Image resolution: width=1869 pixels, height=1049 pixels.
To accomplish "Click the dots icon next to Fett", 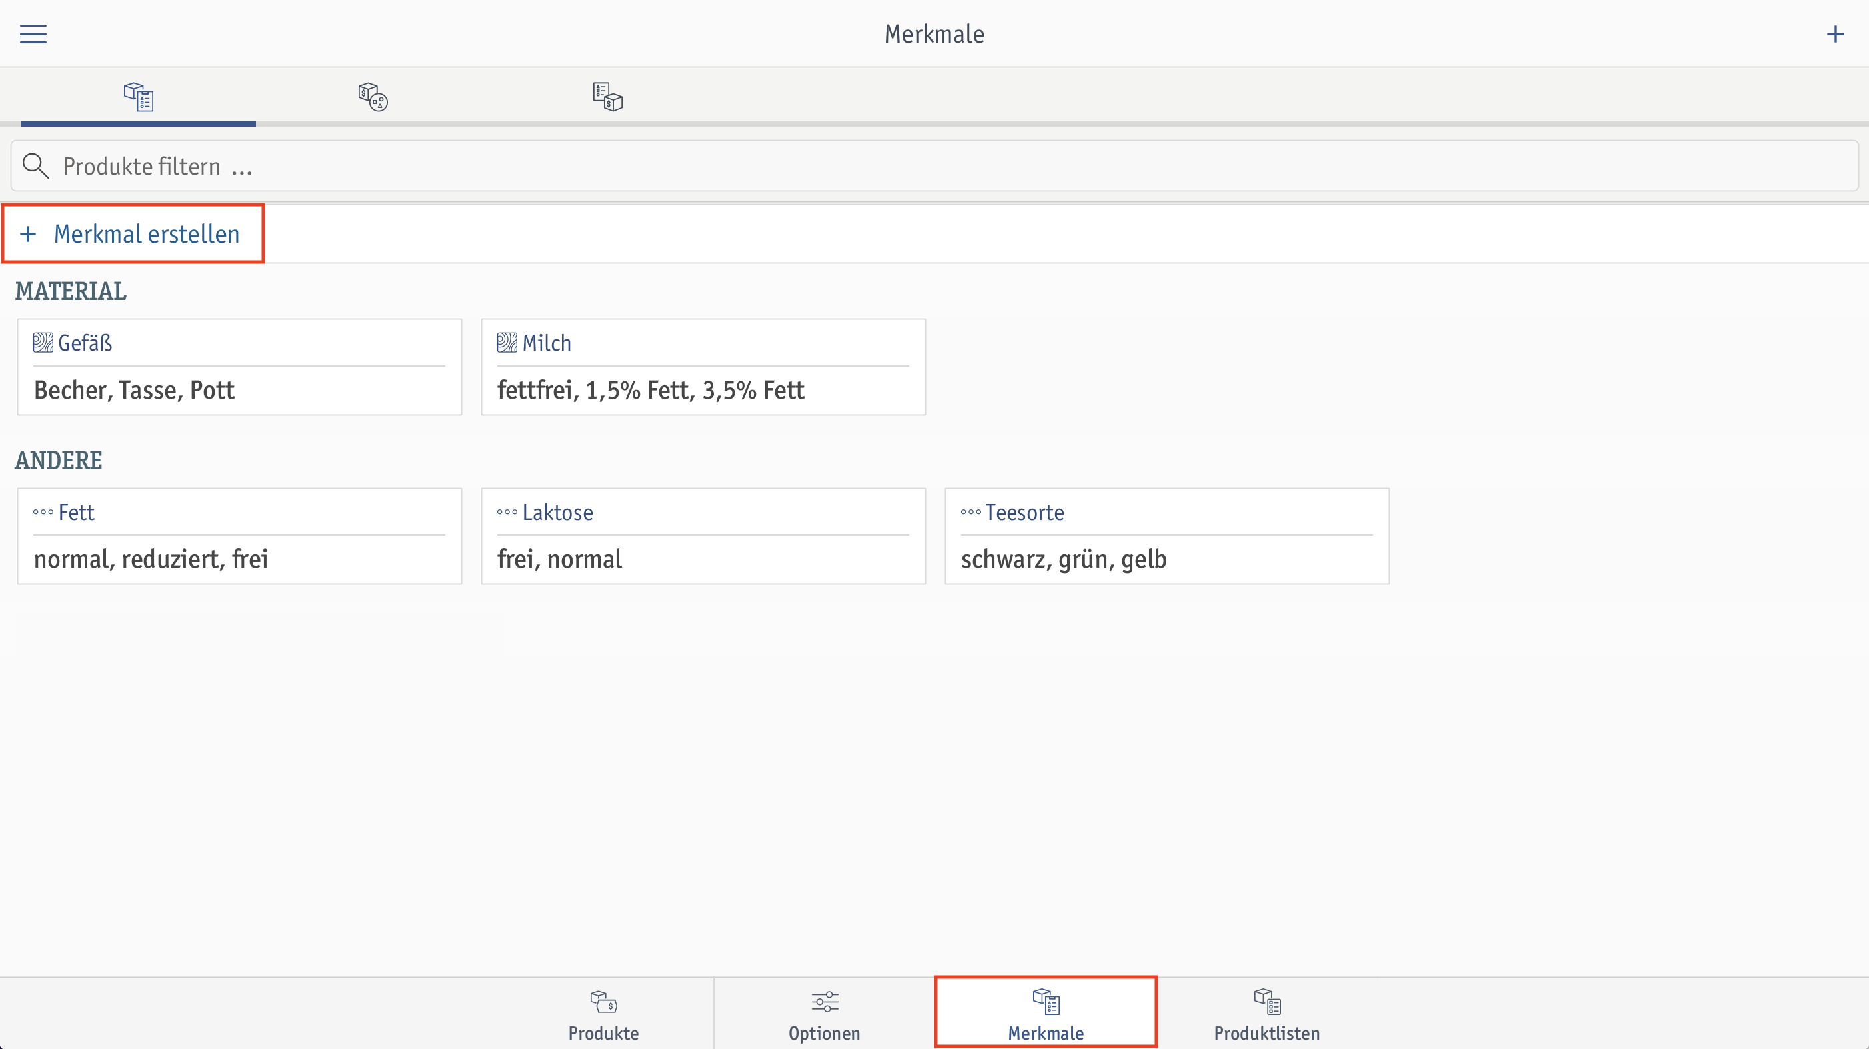I will 43,512.
